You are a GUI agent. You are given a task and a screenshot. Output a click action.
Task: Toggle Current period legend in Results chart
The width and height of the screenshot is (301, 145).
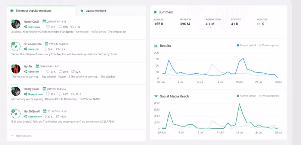tap(246, 45)
